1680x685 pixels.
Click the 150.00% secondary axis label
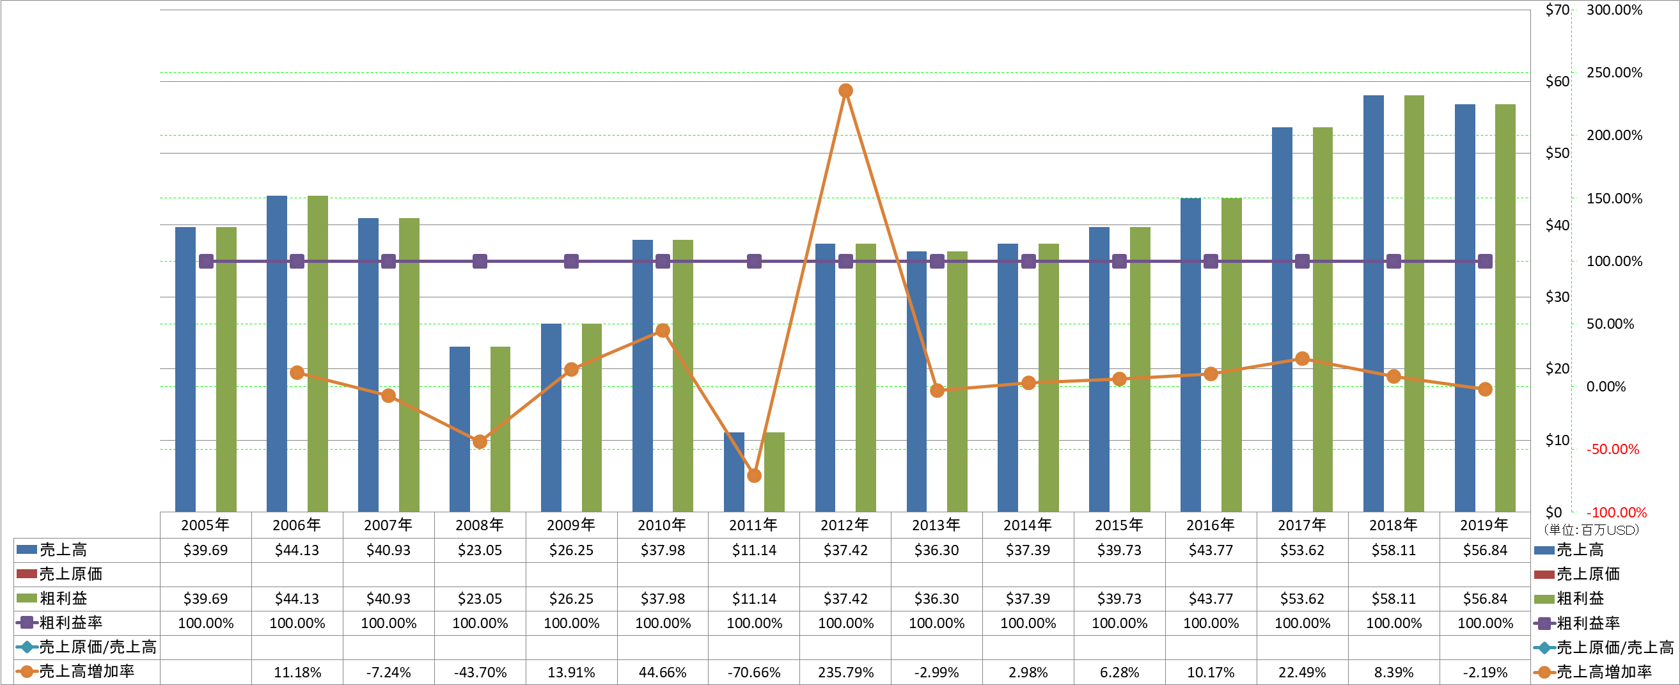pyautogui.click(x=1614, y=198)
